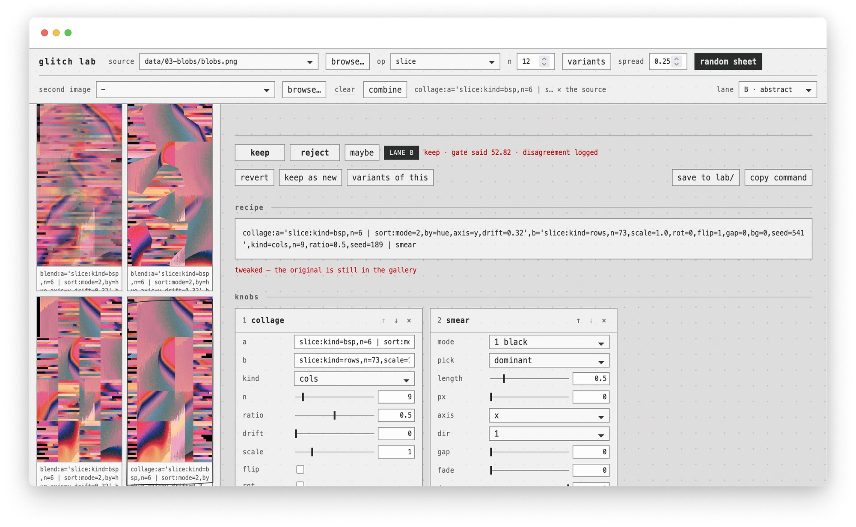Click browse… next to source

point(348,62)
